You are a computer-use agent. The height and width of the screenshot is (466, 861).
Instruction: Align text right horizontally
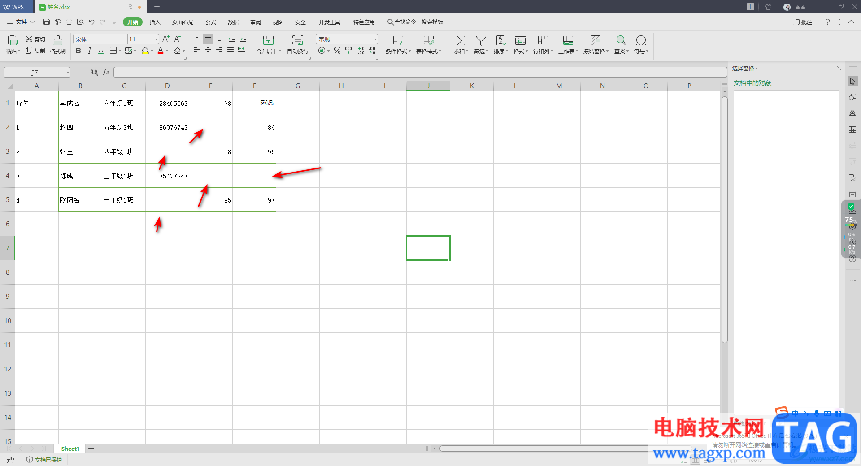pos(219,51)
